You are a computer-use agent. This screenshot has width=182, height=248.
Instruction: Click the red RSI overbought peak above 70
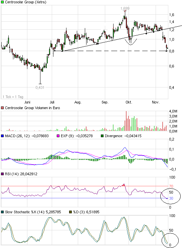pyautogui.click(x=123, y=185)
